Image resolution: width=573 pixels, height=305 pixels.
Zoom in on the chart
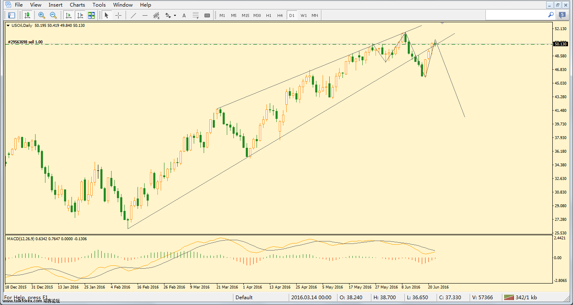[41, 15]
